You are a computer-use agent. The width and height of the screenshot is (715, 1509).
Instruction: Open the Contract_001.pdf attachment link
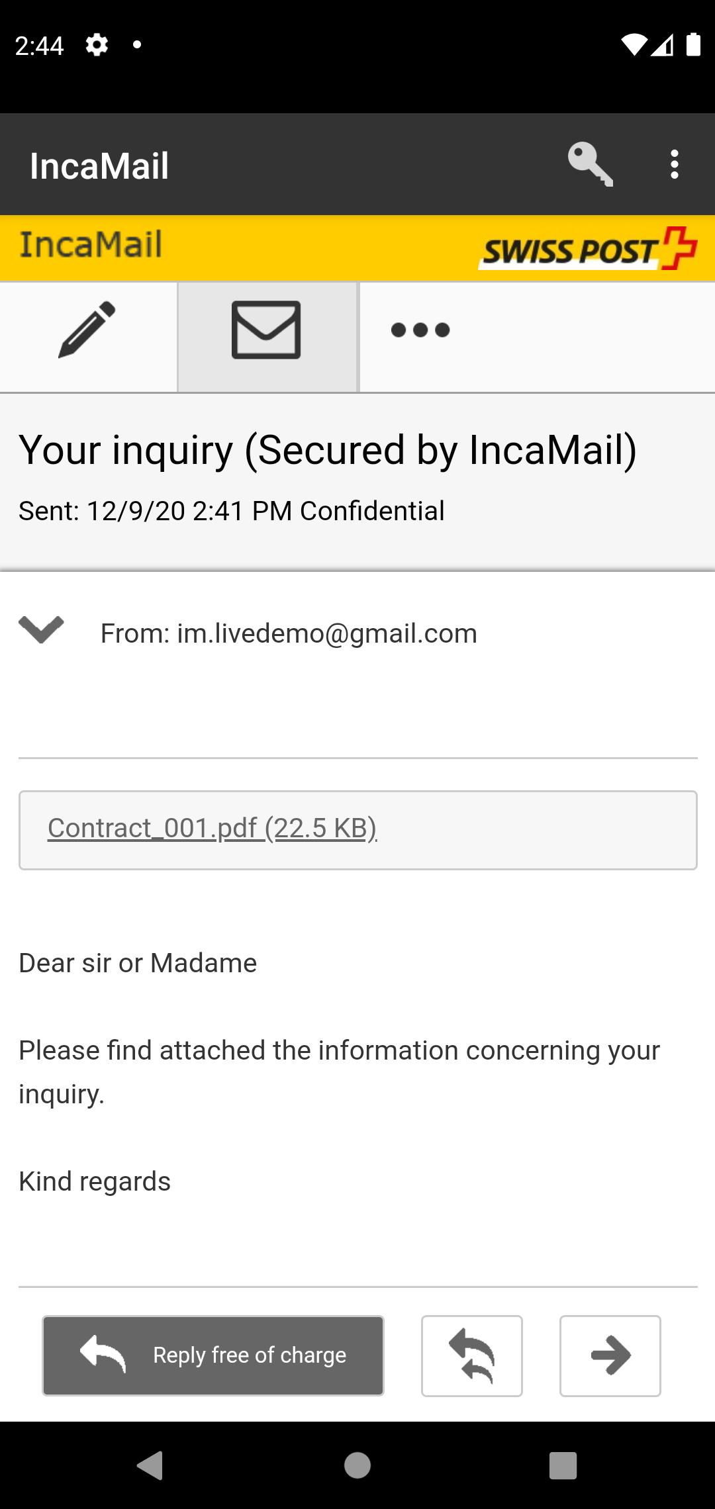[x=212, y=828]
